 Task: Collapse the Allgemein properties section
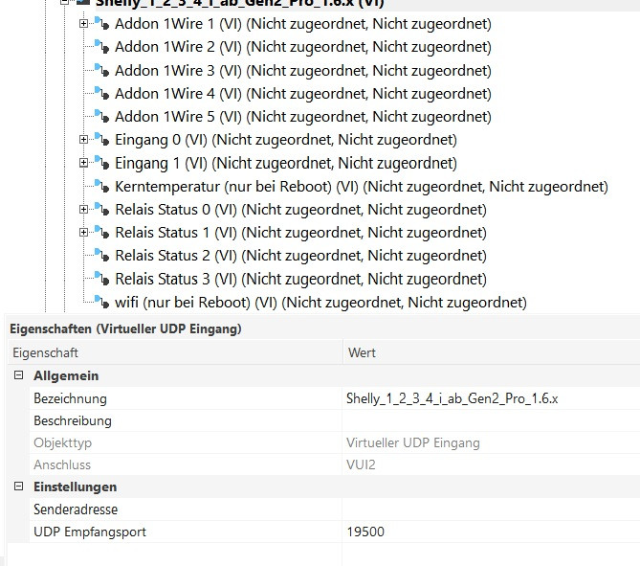(18, 375)
